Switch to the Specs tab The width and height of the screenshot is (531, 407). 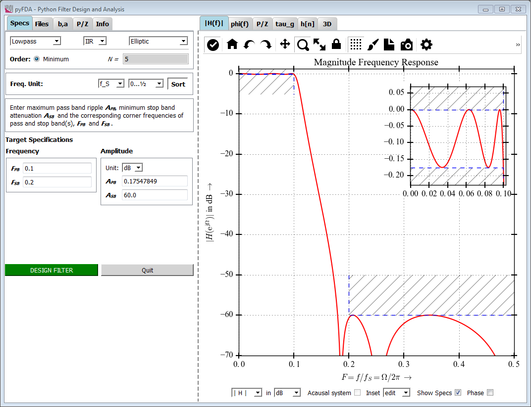[20, 23]
